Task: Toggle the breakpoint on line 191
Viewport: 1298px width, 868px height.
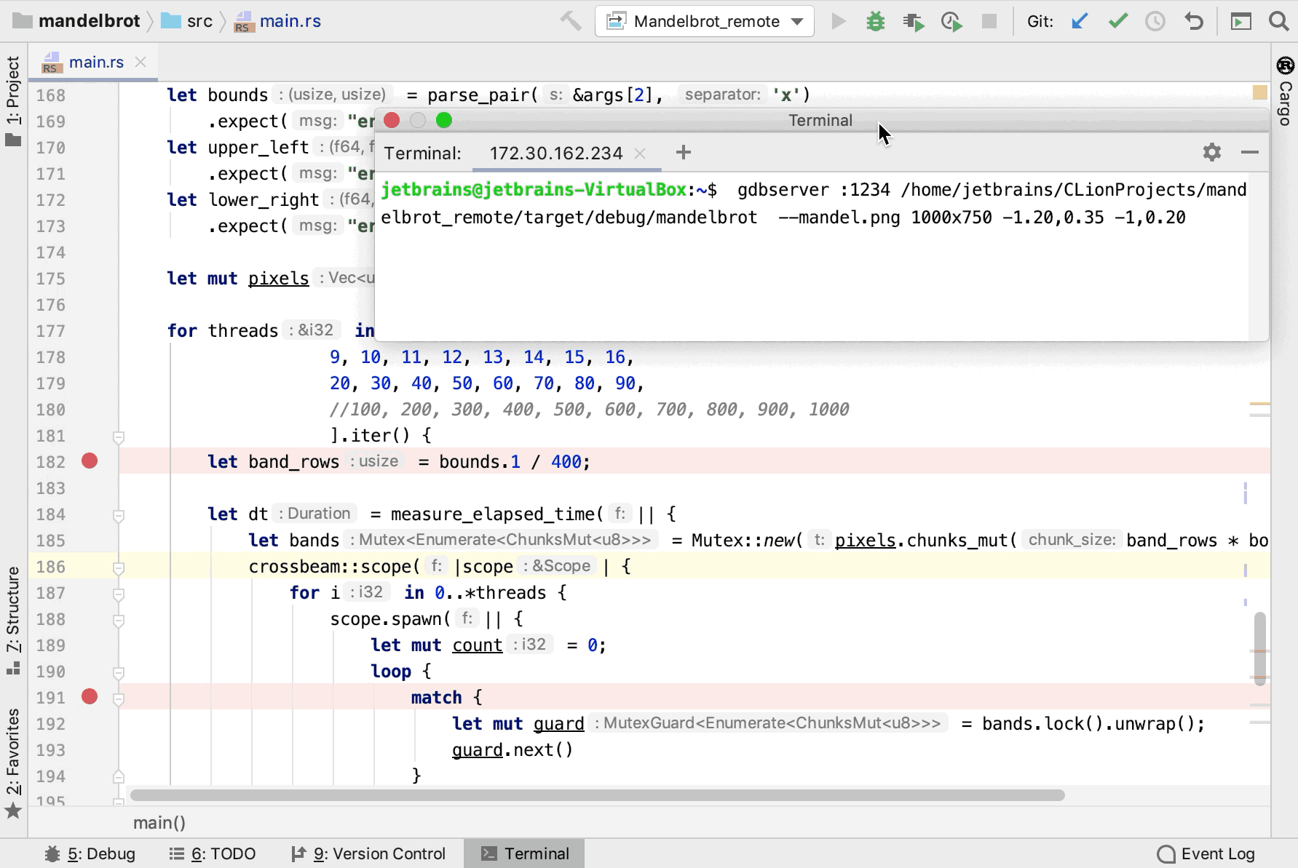Action: click(x=89, y=696)
